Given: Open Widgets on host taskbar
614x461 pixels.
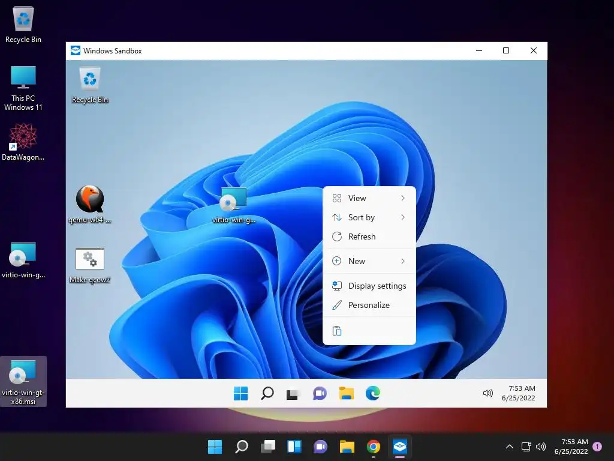Looking at the screenshot, I should [294, 447].
